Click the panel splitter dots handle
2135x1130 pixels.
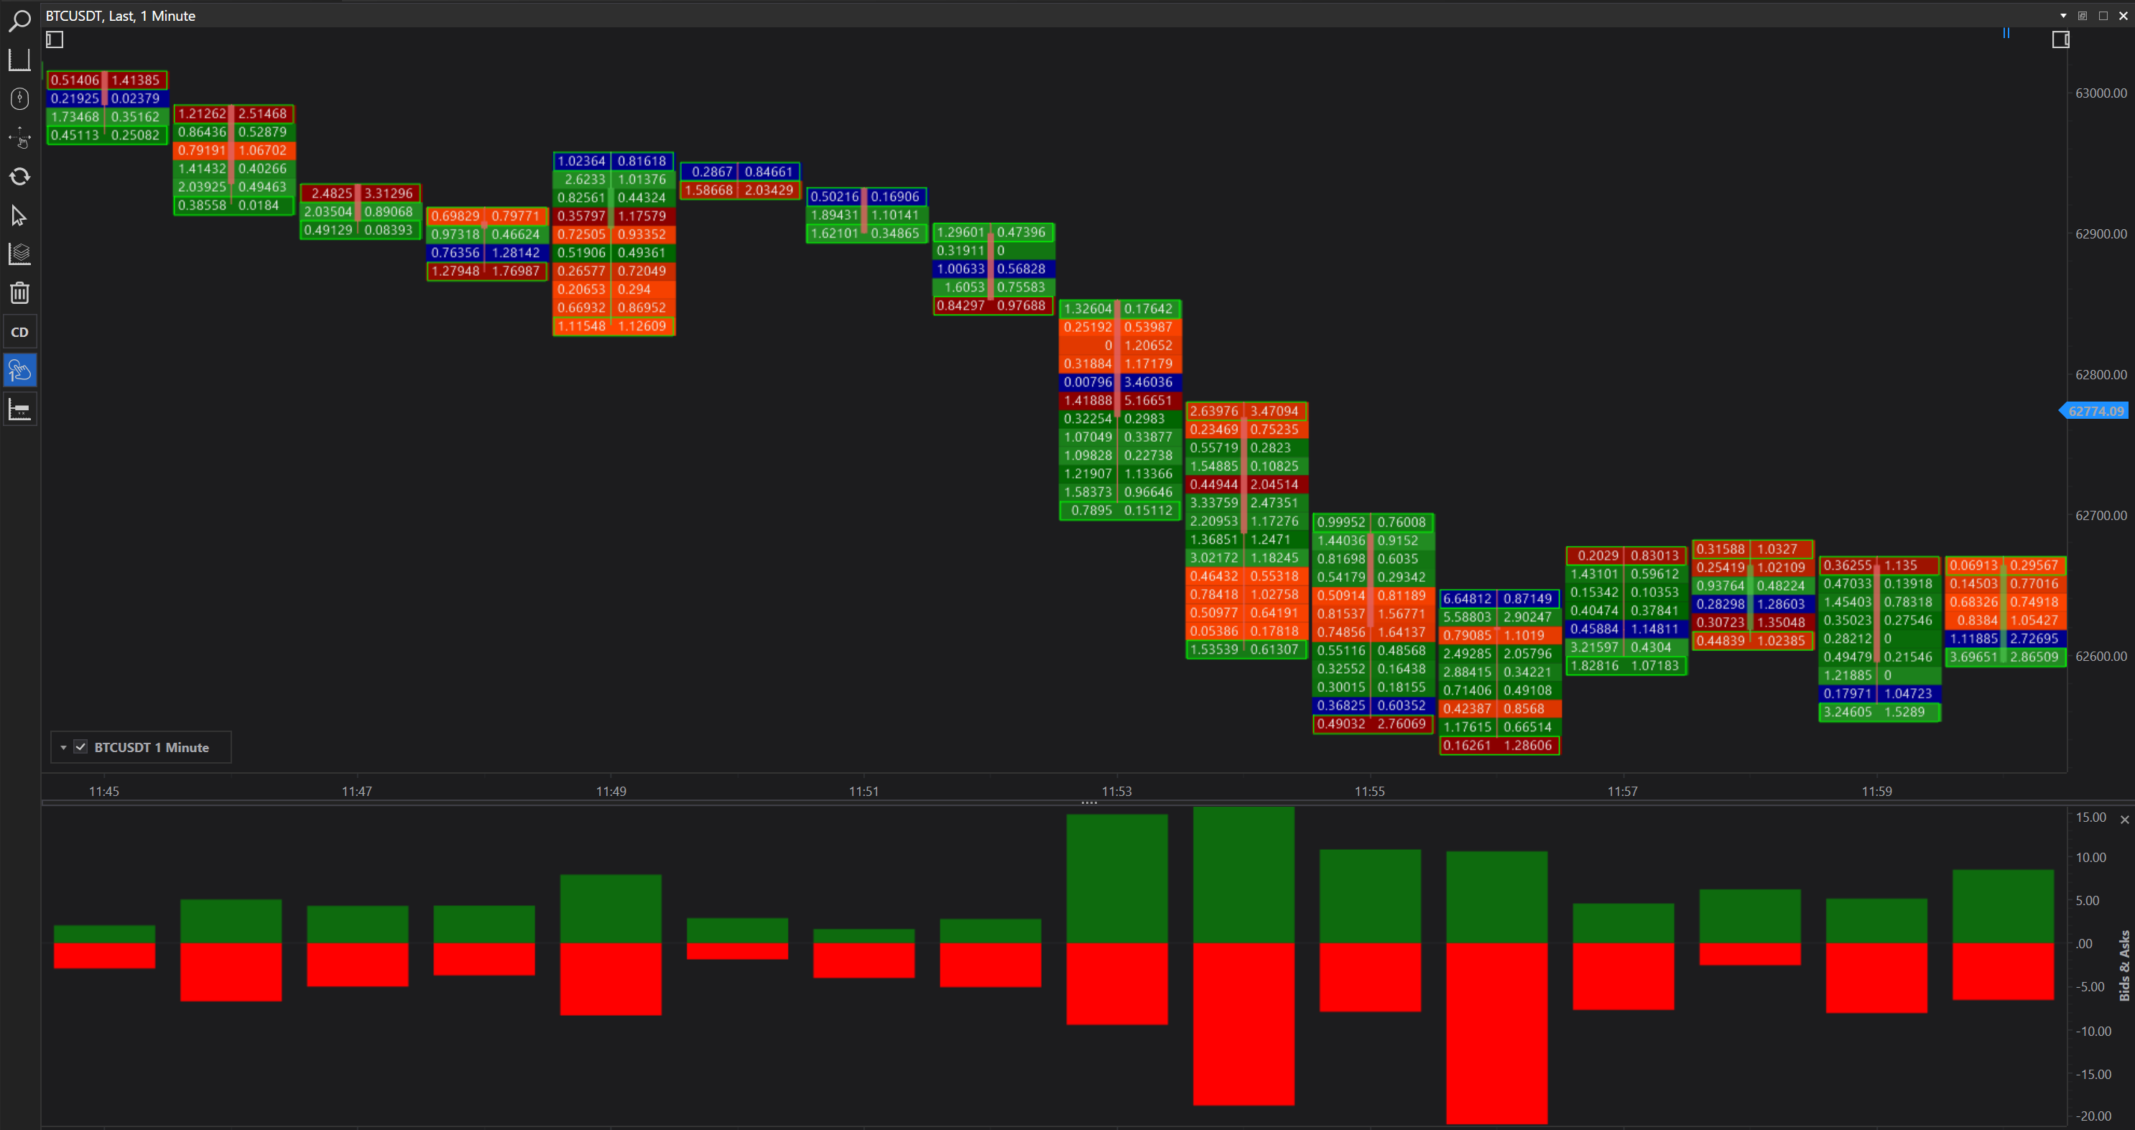click(1088, 802)
